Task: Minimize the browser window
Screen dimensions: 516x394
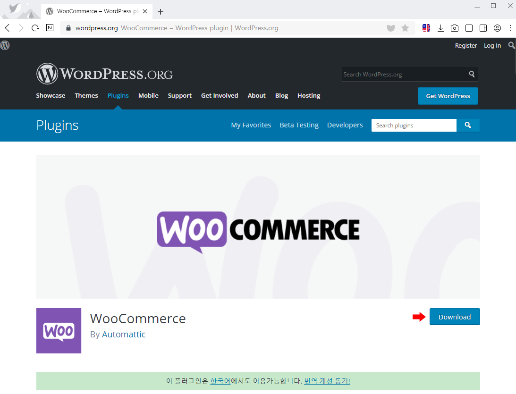Action: [x=477, y=7]
